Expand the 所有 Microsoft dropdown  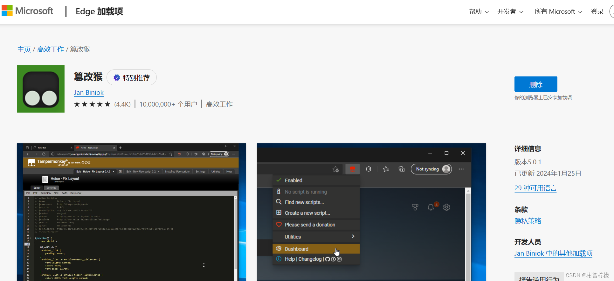coord(558,11)
